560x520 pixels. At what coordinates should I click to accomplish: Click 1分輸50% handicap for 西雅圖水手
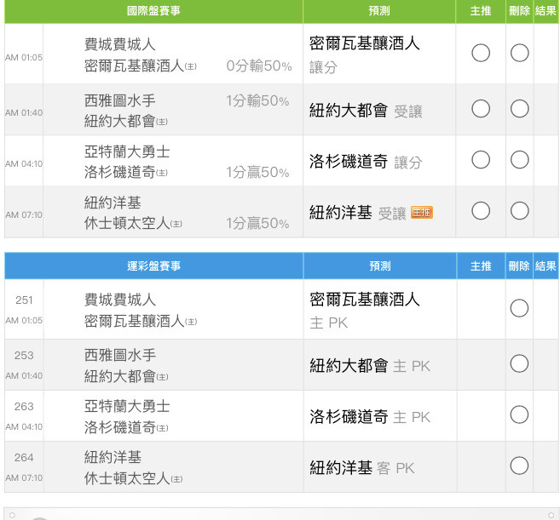[x=258, y=101]
